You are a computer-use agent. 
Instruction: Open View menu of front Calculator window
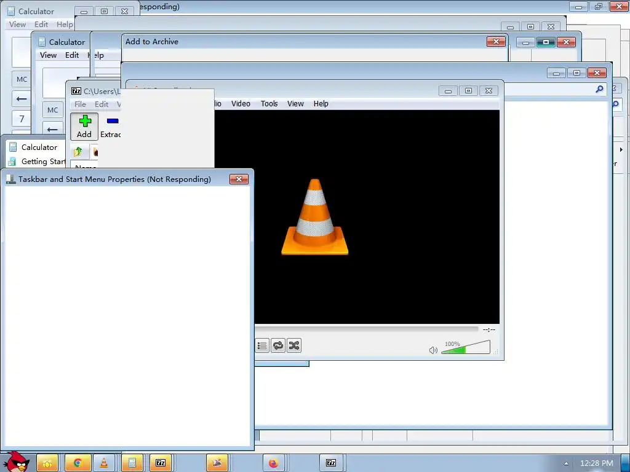[48, 55]
